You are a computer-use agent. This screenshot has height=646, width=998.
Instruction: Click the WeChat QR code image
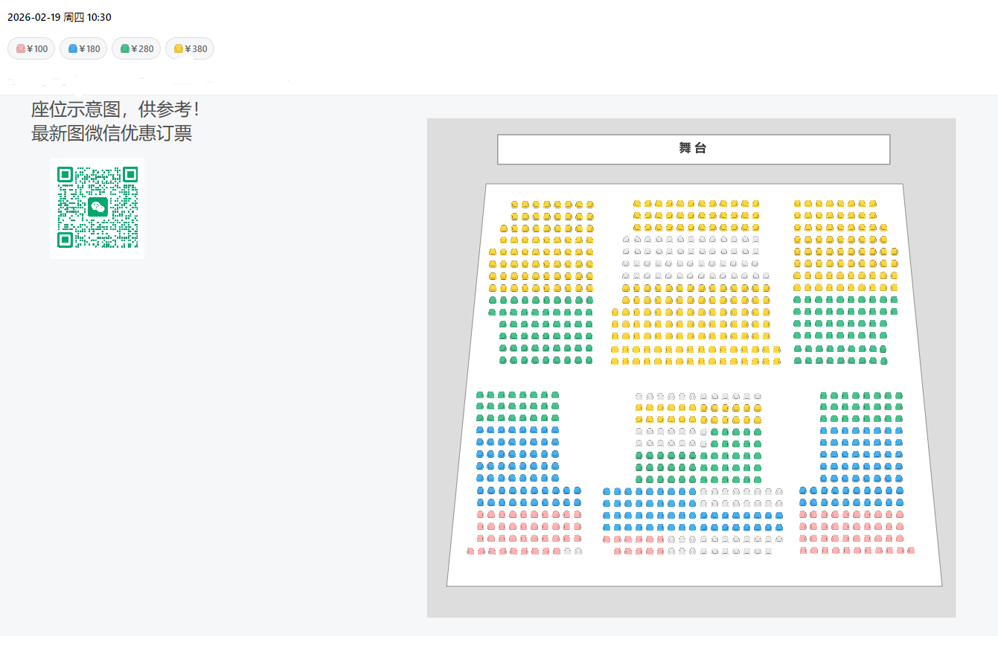(x=97, y=208)
